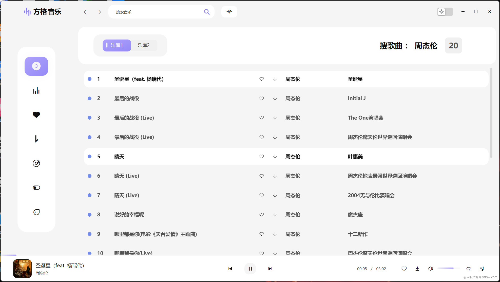Open the switch-shaped settings sidebar icon
Screen dimensions: 500x282
(36, 188)
